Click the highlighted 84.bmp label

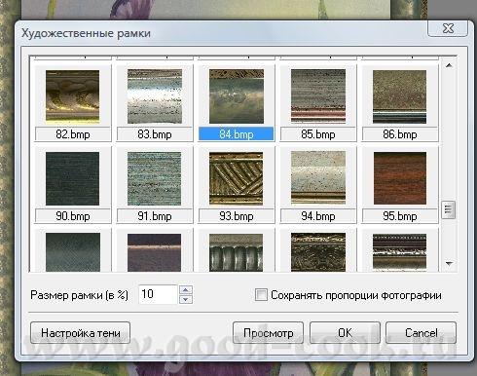[237, 134]
